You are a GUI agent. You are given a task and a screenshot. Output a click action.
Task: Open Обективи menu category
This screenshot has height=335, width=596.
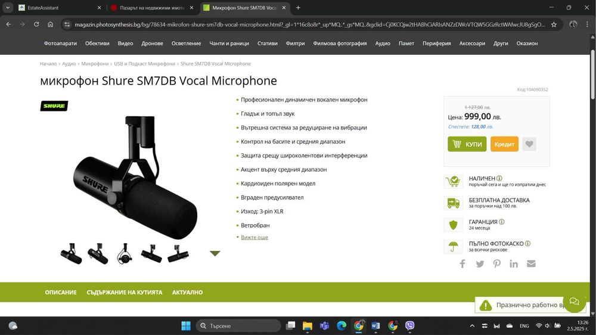[x=97, y=44]
